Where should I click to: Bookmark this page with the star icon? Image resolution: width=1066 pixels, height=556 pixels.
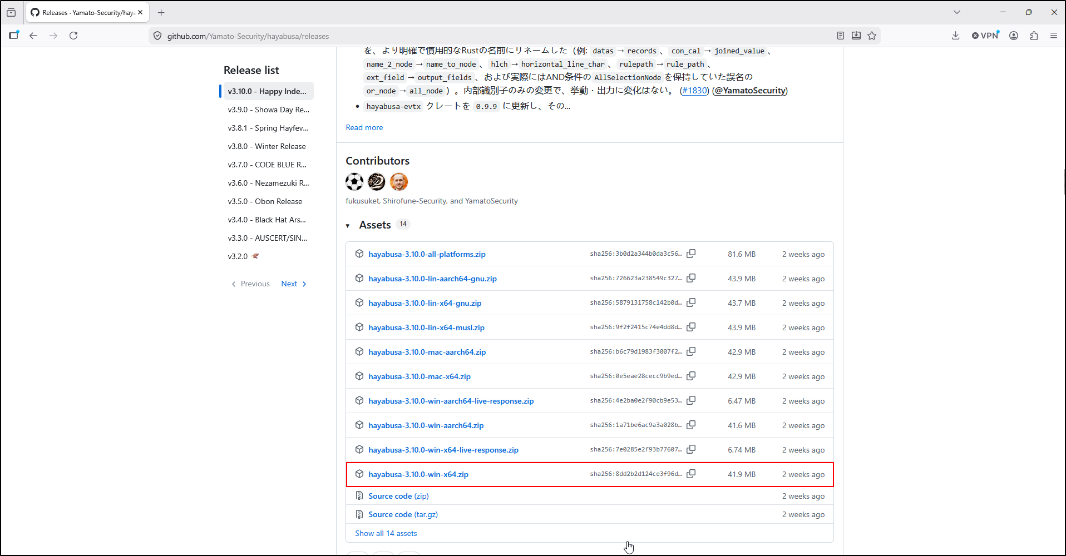tap(872, 36)
